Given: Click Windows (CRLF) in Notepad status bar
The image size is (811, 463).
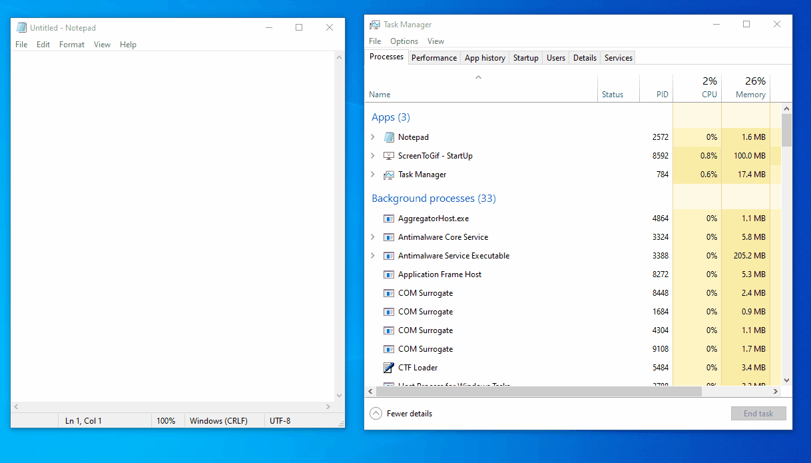Looking at the screenshot, I should tap(218, 420).
